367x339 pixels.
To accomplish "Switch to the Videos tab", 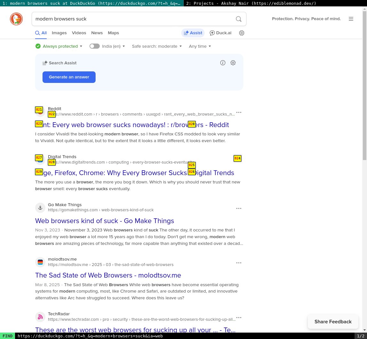I will pos(79,33).
